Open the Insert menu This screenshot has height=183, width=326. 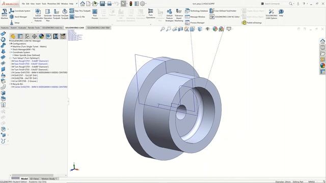tap(38, 4)
